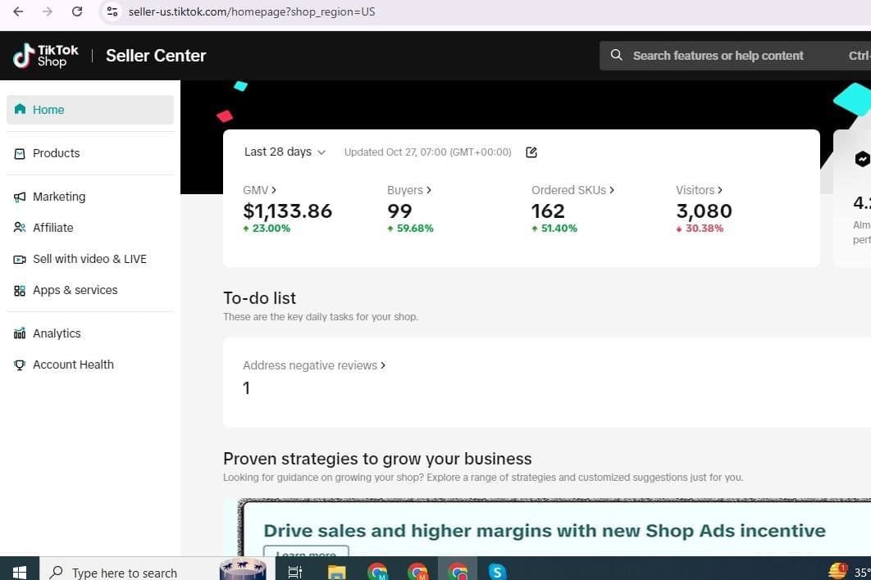Click the Windows Start button
871x580 pixels.
pos(19,572)
